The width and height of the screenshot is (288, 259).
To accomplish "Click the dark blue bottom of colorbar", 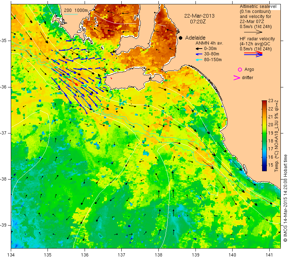I will click(264, 169).
